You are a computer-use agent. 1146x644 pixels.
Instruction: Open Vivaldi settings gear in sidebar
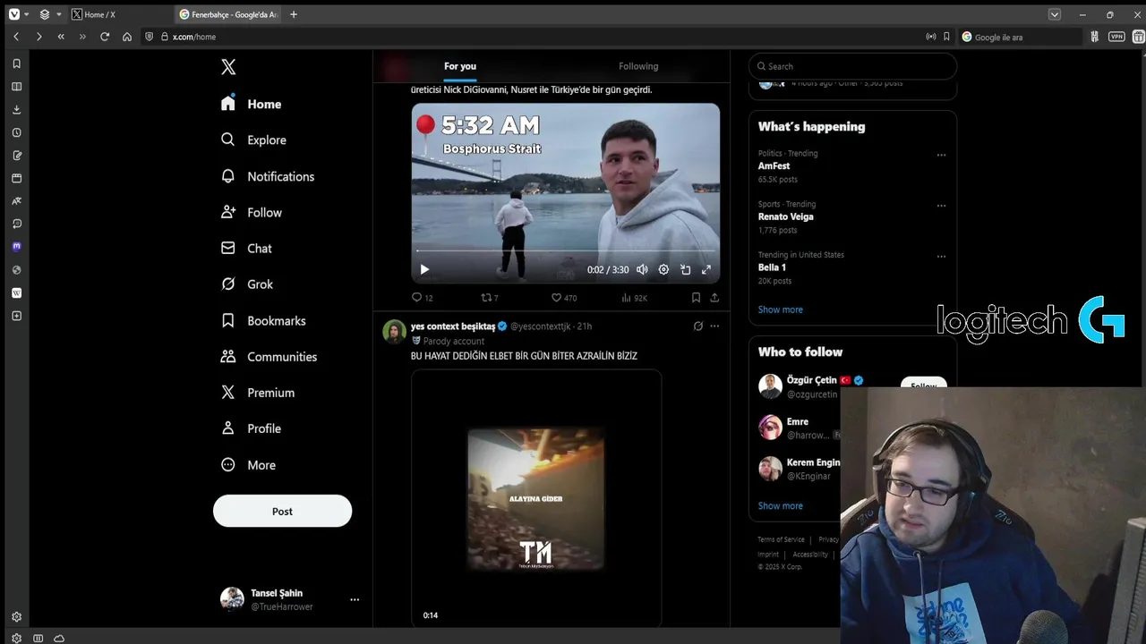tap(16, 617)
